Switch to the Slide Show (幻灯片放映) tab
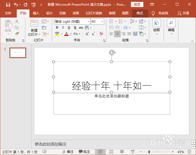The width and height of the screenshot is (196, 155). point(94,13)
